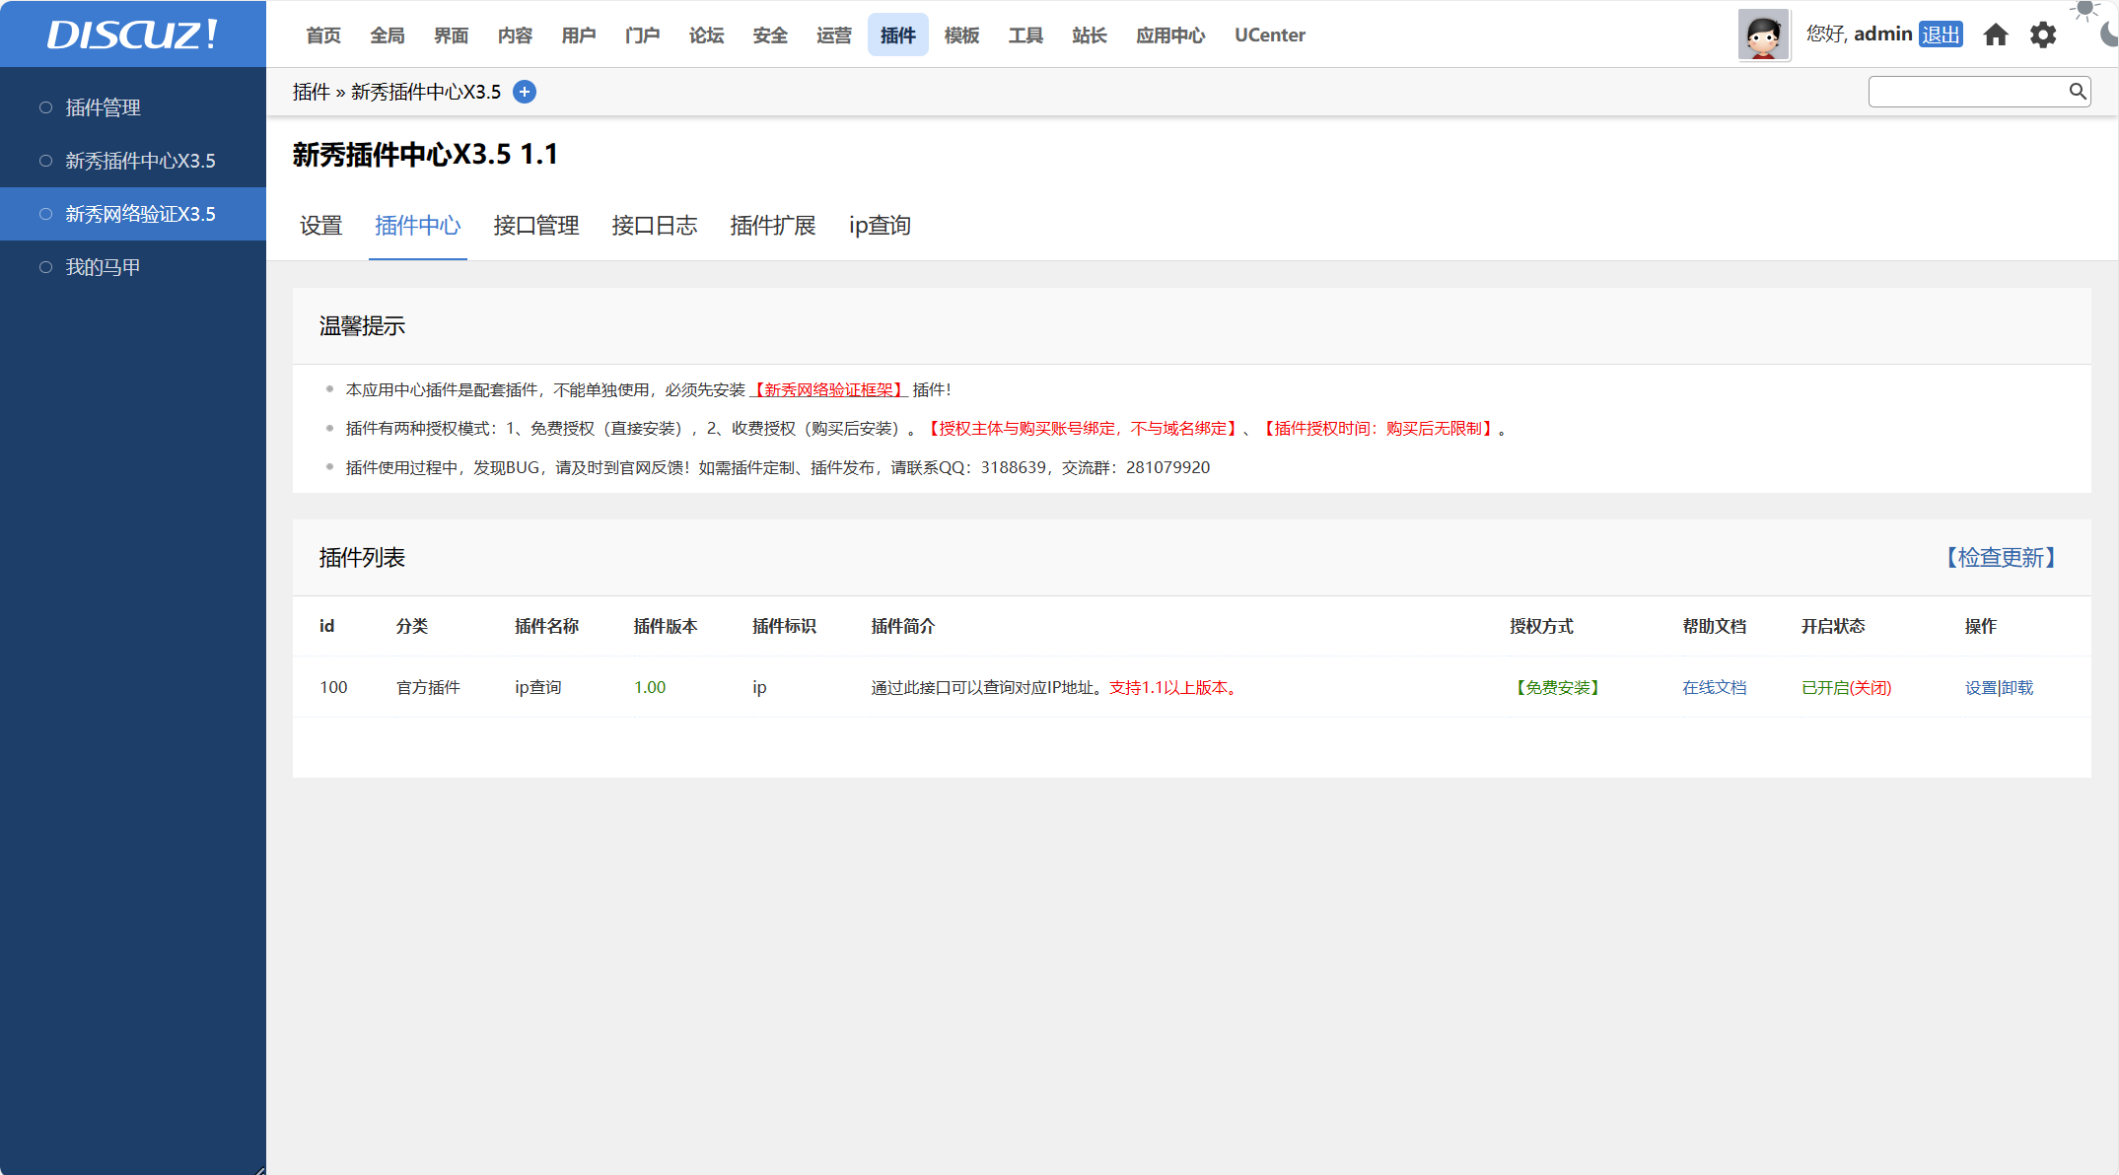Image resolution: width=2119 pixels, height=1175 pixels.
Task: Select 新秀网络验证X3.5 in the sidebar
Action: pyautogui.click(x=133, y=214)
